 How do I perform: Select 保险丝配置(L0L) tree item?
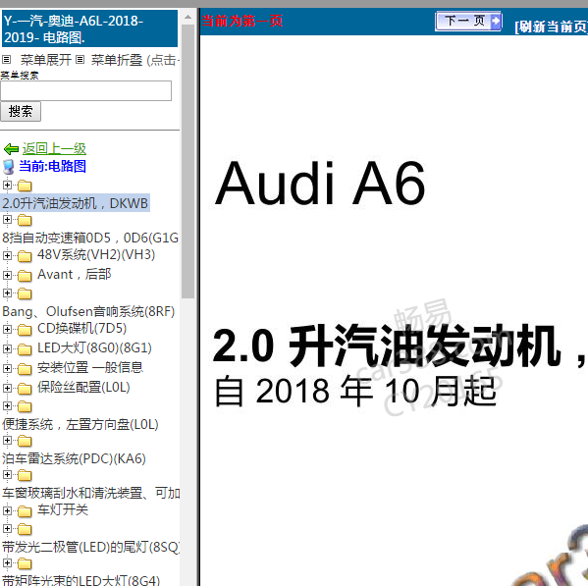tap(83, 388)
